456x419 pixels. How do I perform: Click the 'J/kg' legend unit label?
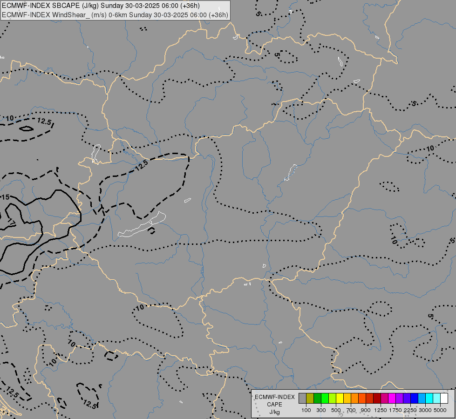click(274, 412)
